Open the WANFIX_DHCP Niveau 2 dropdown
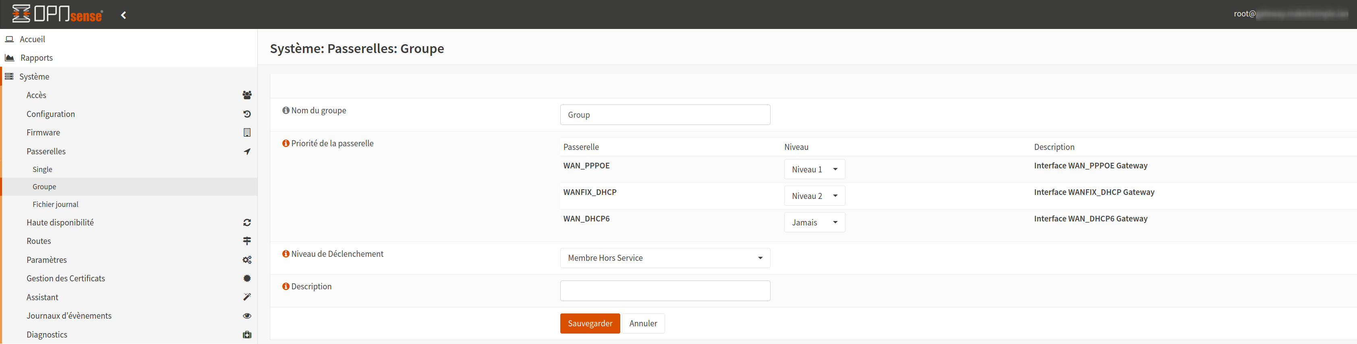 [x=814, y=196]
